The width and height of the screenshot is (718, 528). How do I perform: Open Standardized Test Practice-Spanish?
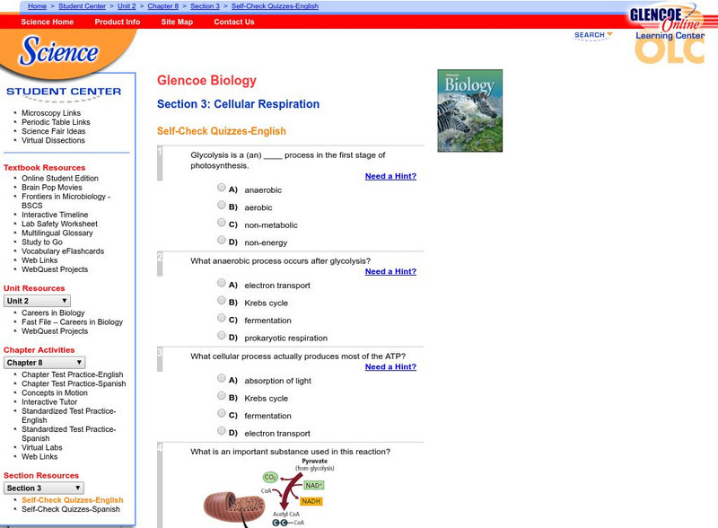(69, 434)
